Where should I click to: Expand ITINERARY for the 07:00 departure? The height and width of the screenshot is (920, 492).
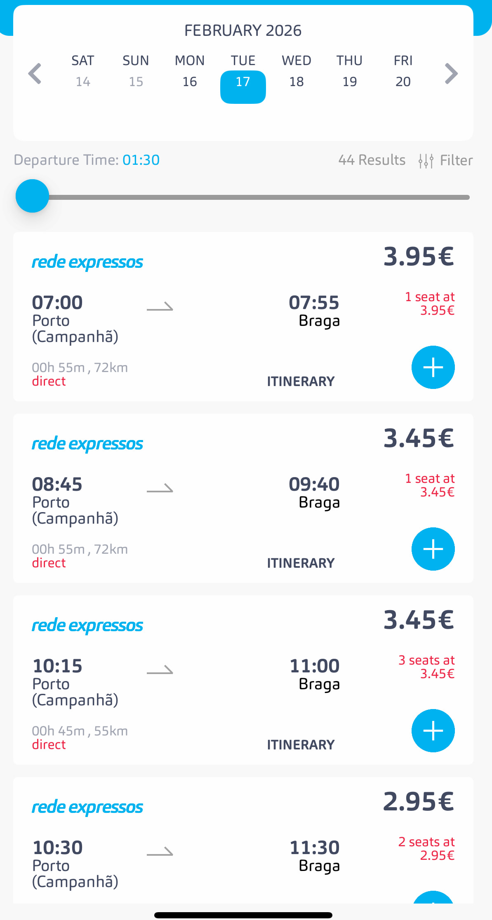click(x=301, y=382)
